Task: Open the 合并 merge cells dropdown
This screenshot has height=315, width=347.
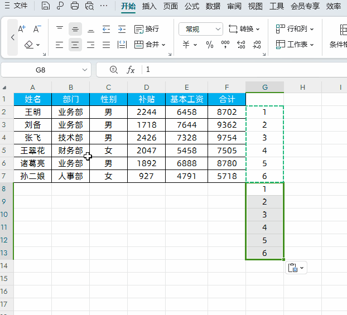Action: pyautogui.click(x=154, y=45)
